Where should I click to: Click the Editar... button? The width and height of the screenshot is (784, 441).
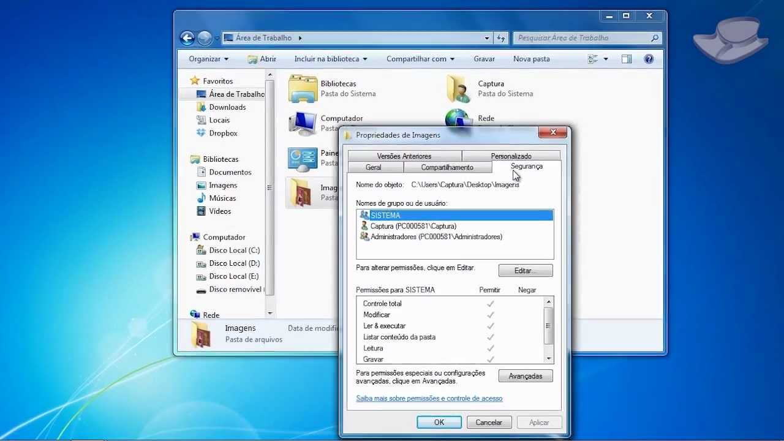click(x=526, y=270)
